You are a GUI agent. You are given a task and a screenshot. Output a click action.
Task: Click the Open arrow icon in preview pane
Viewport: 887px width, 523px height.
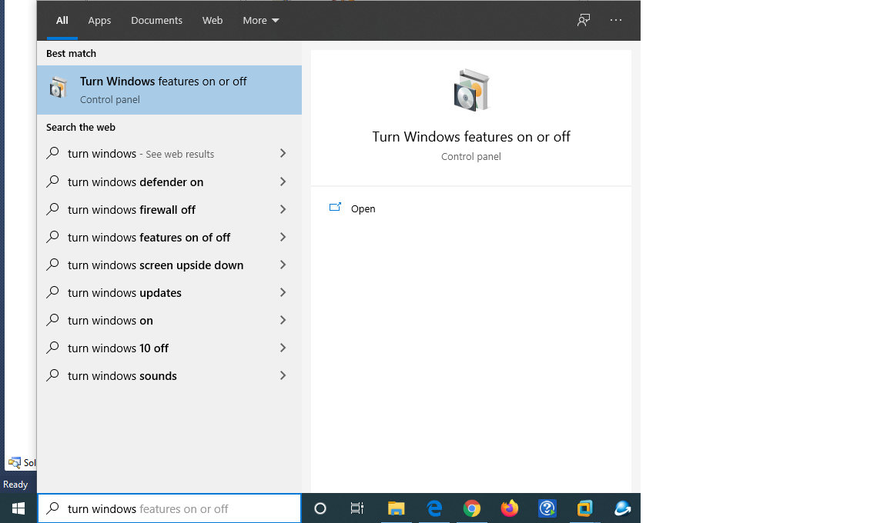tap(335, 208)
